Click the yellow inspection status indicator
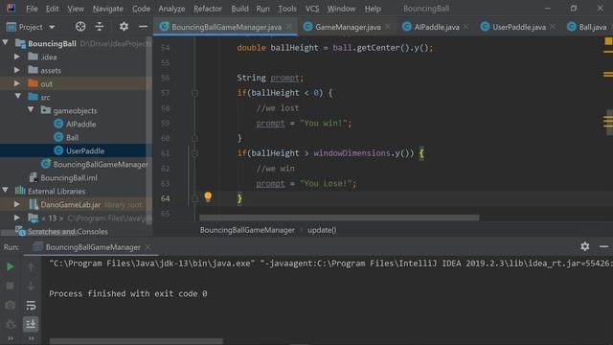The image size is (613, 345). (608, 41)
